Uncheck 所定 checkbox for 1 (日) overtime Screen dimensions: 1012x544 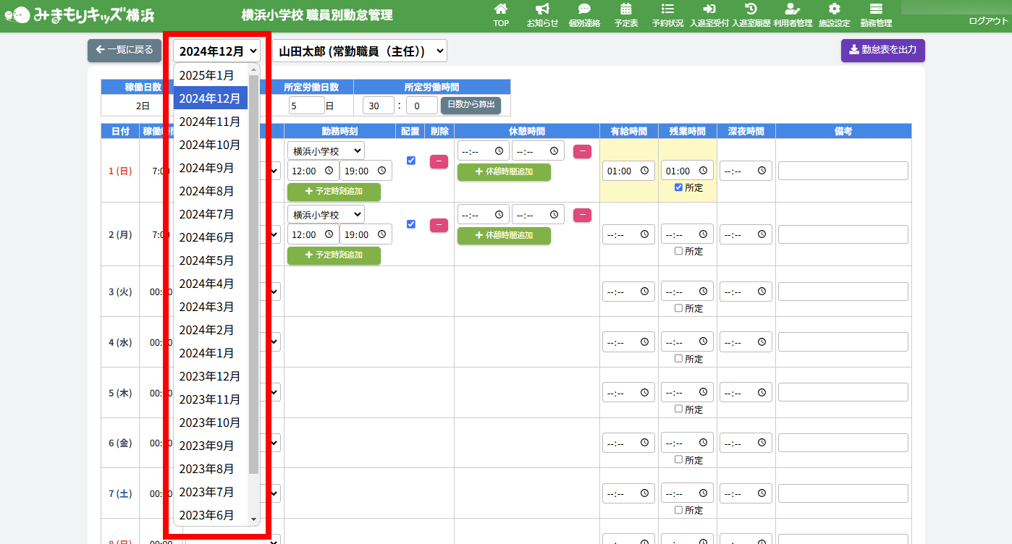point(678,187)
